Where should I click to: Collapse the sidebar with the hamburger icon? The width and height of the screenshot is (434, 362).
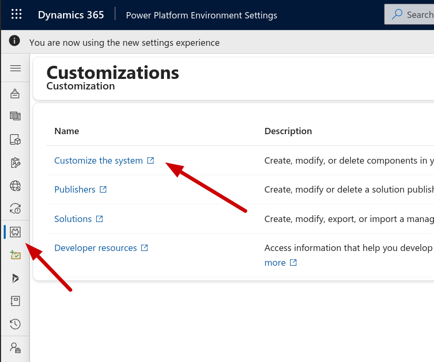tap(15, 68)
